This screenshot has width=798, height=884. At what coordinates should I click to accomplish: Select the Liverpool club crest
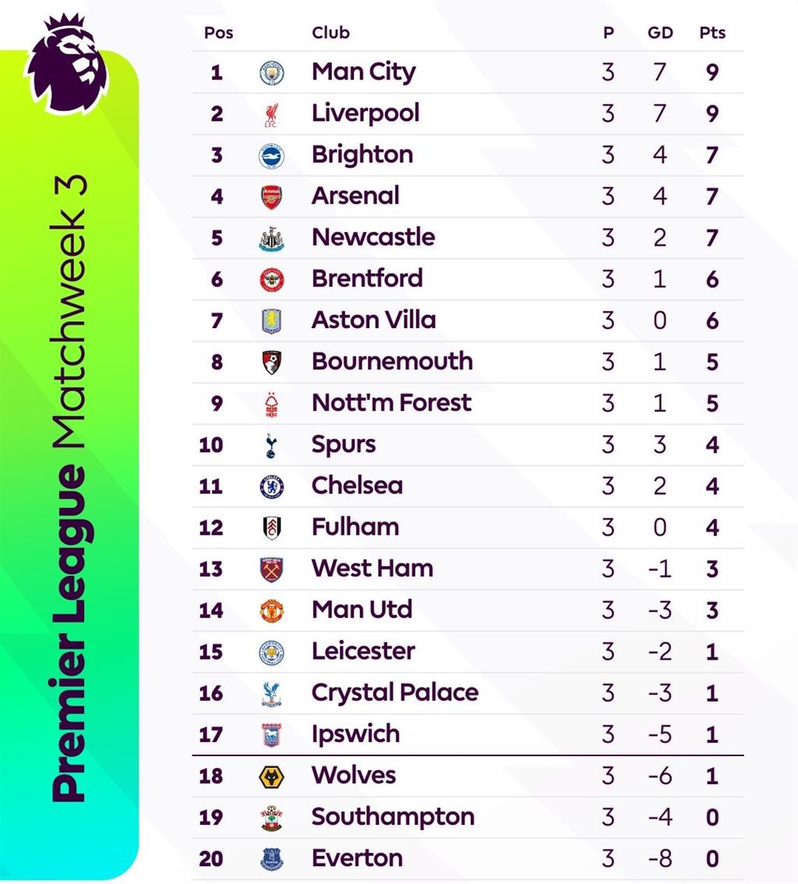point(271,115)
